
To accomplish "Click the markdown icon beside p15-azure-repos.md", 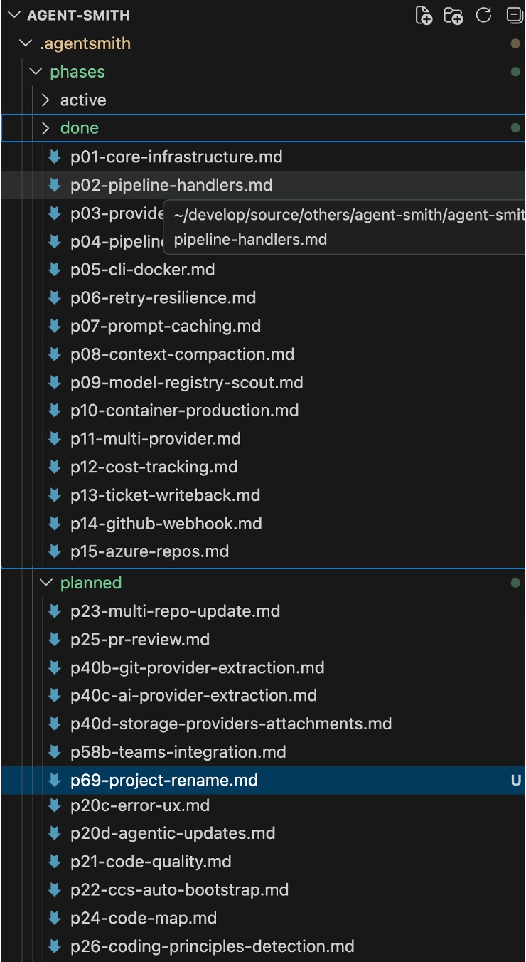I will pos(54,551).
